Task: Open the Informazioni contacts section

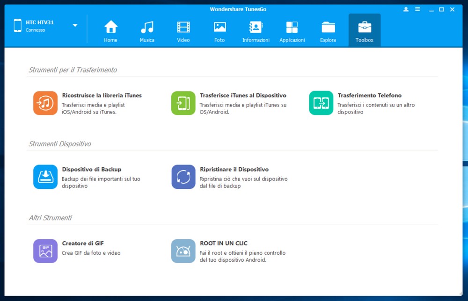Action: tap(256, 31)
